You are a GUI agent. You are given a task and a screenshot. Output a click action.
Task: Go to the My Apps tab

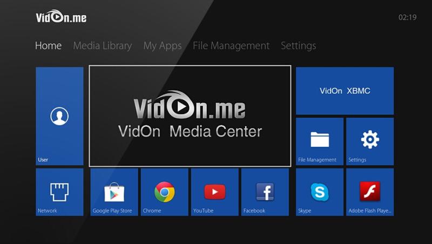(x=162, y=46)
